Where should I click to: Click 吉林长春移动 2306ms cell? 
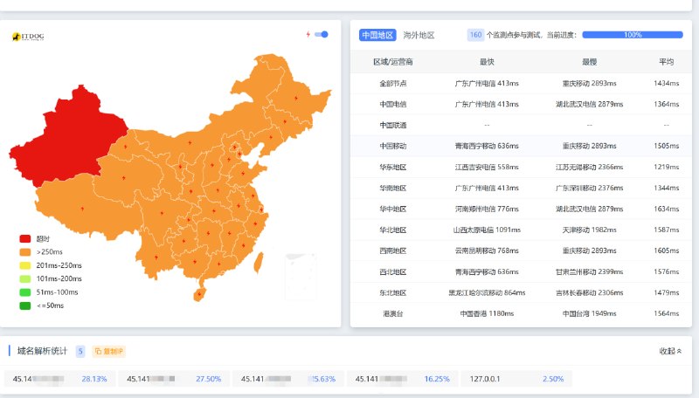click(589, 292)
